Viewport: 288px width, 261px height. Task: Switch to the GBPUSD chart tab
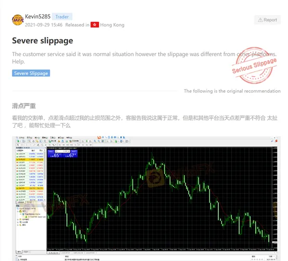coord(78,253)
